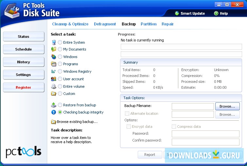Click the Restore from backup icon
Viewport: 247px width, 166px height.
(x=54, y=105)
